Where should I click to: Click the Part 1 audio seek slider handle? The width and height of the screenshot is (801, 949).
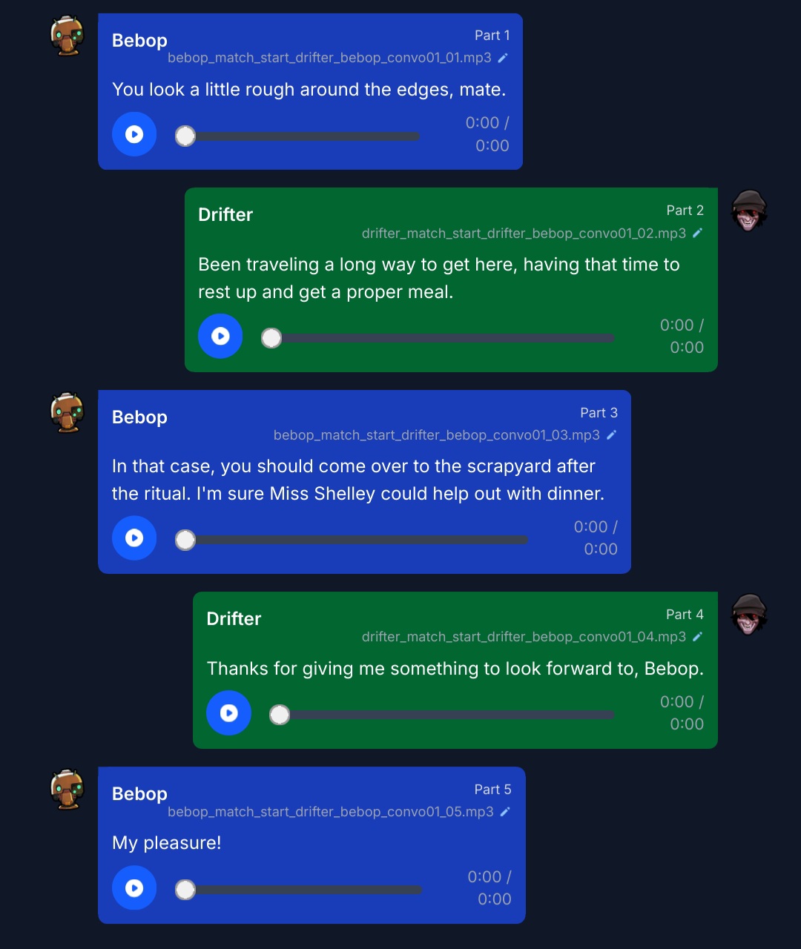(185, 136)
